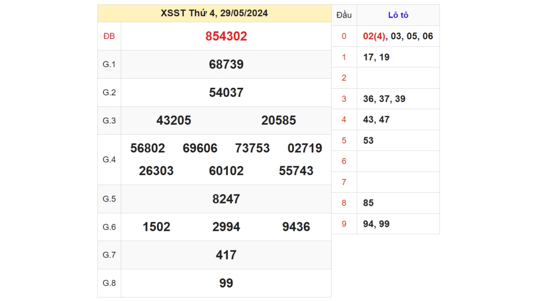Click head digit 4 in Đầu column

[344, 120]
